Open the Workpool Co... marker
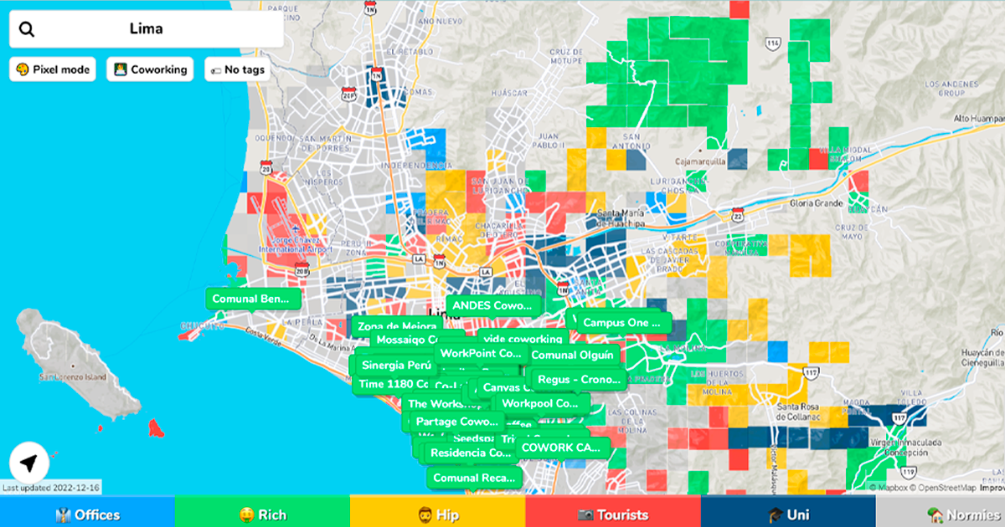1005x527 pixels. [x=540, y=403]
